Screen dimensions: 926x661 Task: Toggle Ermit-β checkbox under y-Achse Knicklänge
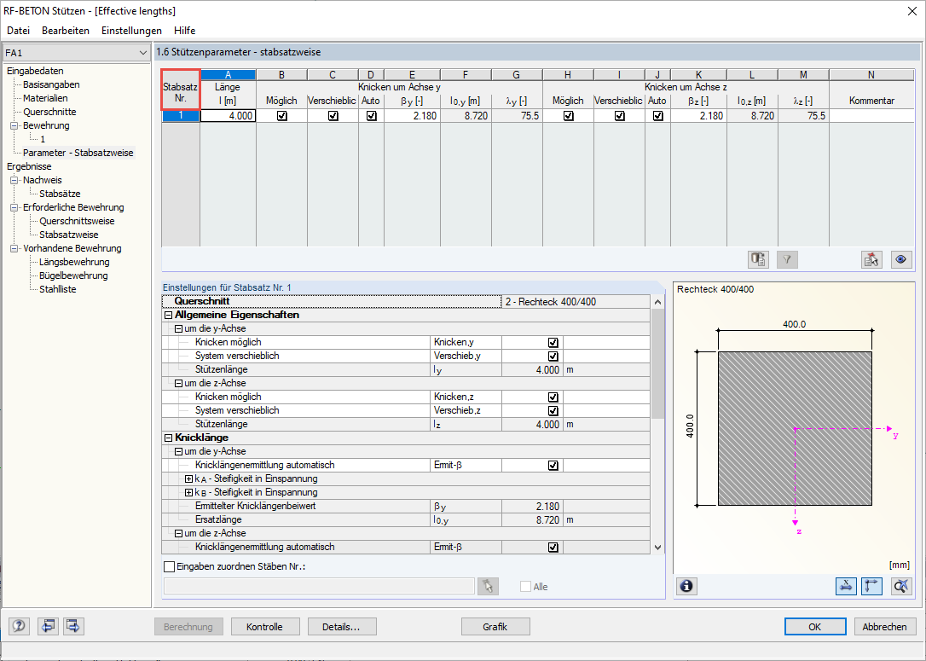553,466
